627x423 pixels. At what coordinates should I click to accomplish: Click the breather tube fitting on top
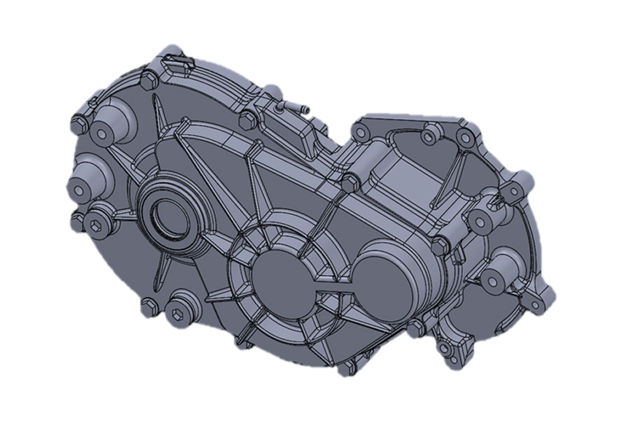(x=293, y=108)
